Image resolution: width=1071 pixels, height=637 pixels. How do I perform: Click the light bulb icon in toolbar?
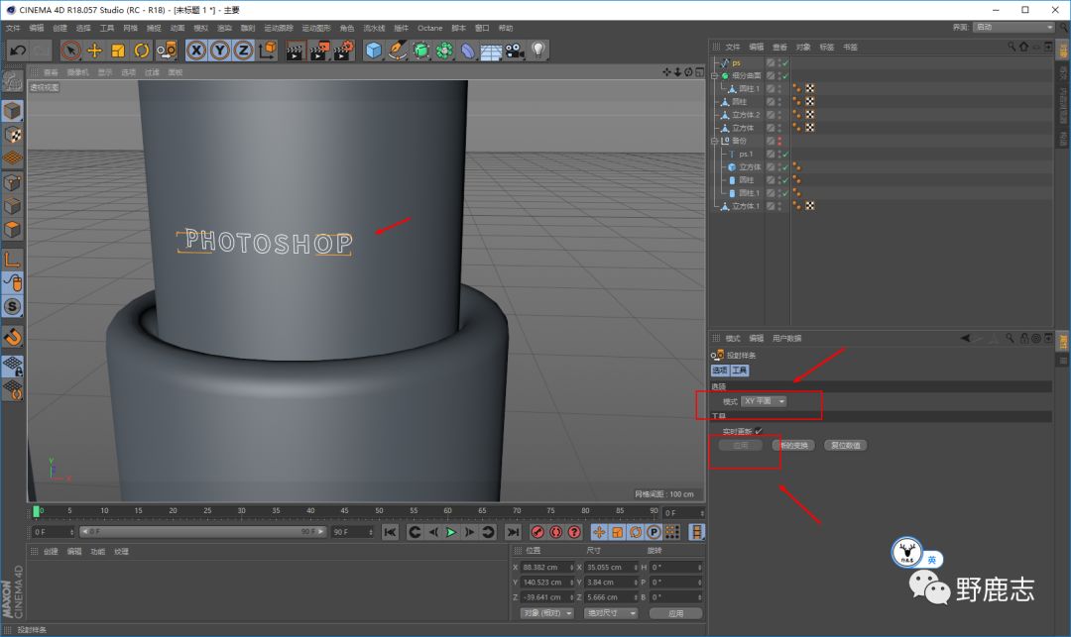pyautogui.click(x=538, y=51)
